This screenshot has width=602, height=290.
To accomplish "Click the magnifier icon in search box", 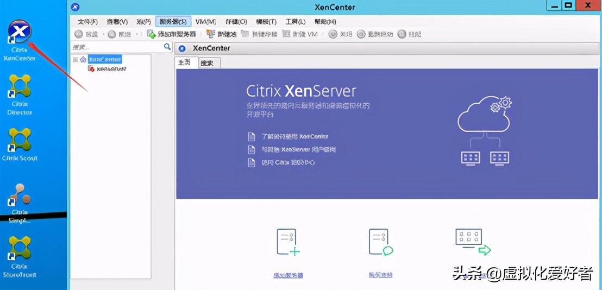I will pyautogui.click(x=167, y=46).
